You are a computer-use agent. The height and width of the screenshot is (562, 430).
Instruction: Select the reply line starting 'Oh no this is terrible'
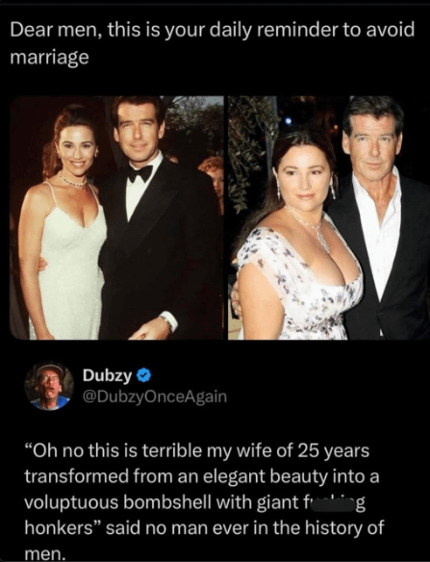(x=197, y=450)
